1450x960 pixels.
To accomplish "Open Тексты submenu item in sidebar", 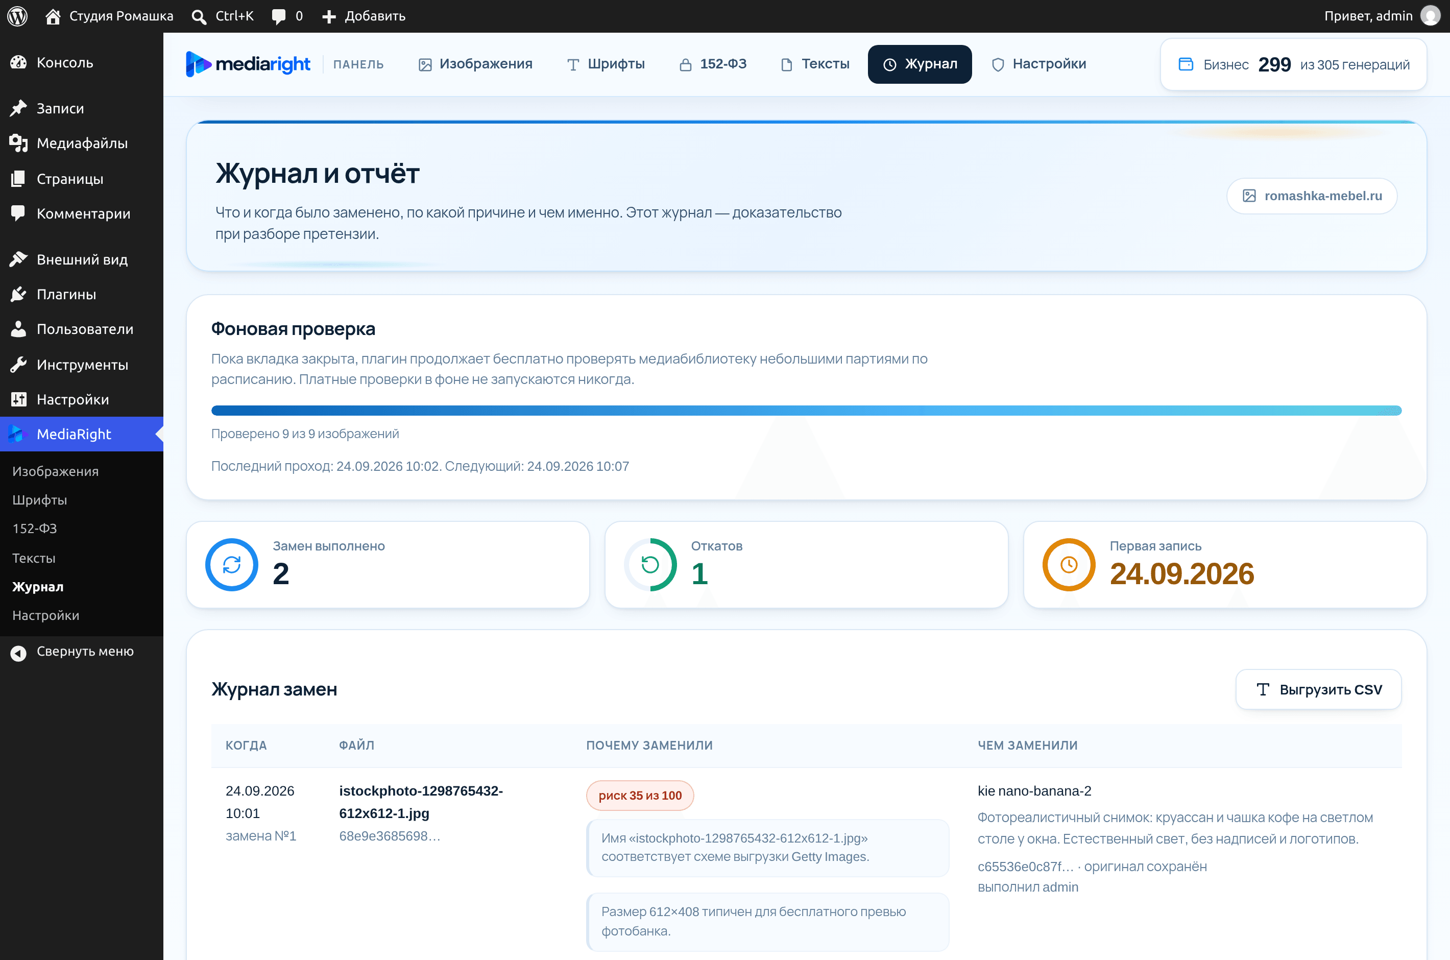I will (x=34, y=558).
